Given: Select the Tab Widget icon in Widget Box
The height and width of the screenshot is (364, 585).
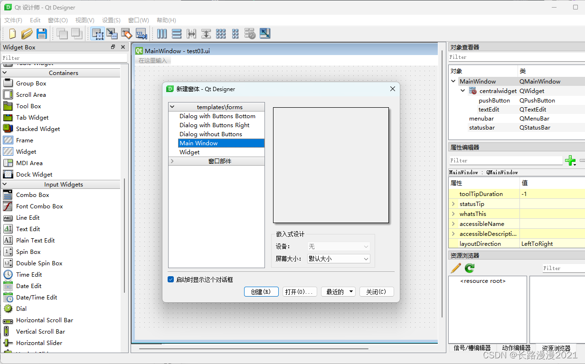Looking at the screenshot, I should (8, 117).
